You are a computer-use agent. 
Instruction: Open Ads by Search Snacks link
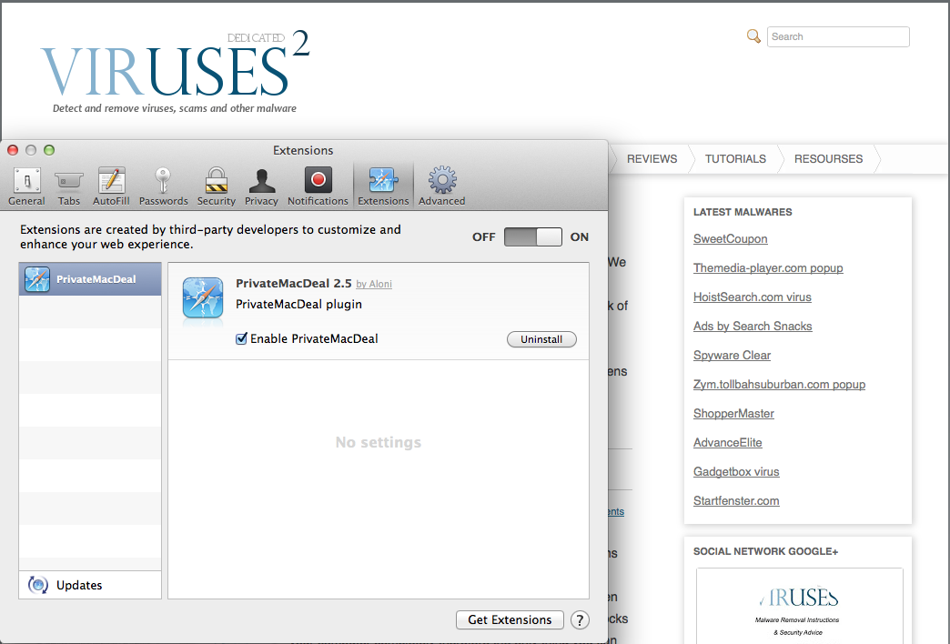(x=753, y=326)
